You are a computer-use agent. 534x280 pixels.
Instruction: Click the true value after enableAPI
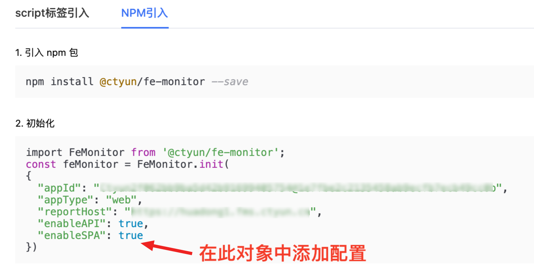pyautogui.click(x=131, y=223)
